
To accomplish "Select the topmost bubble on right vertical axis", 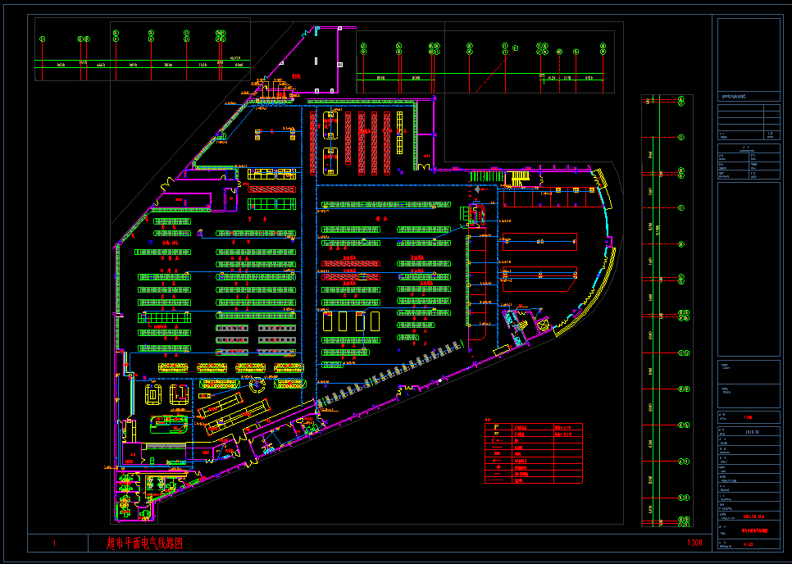I will coord(682,102).
